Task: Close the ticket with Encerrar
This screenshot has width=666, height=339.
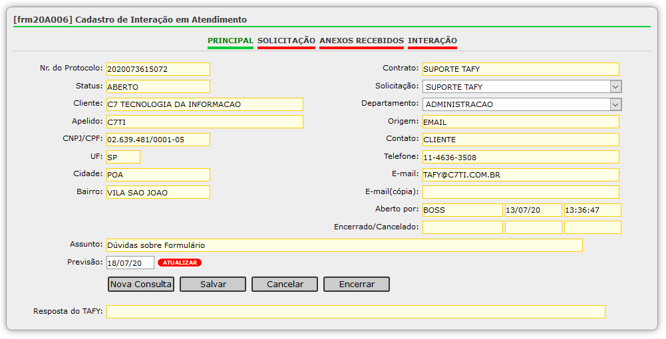Action: [x=357, y=284]
